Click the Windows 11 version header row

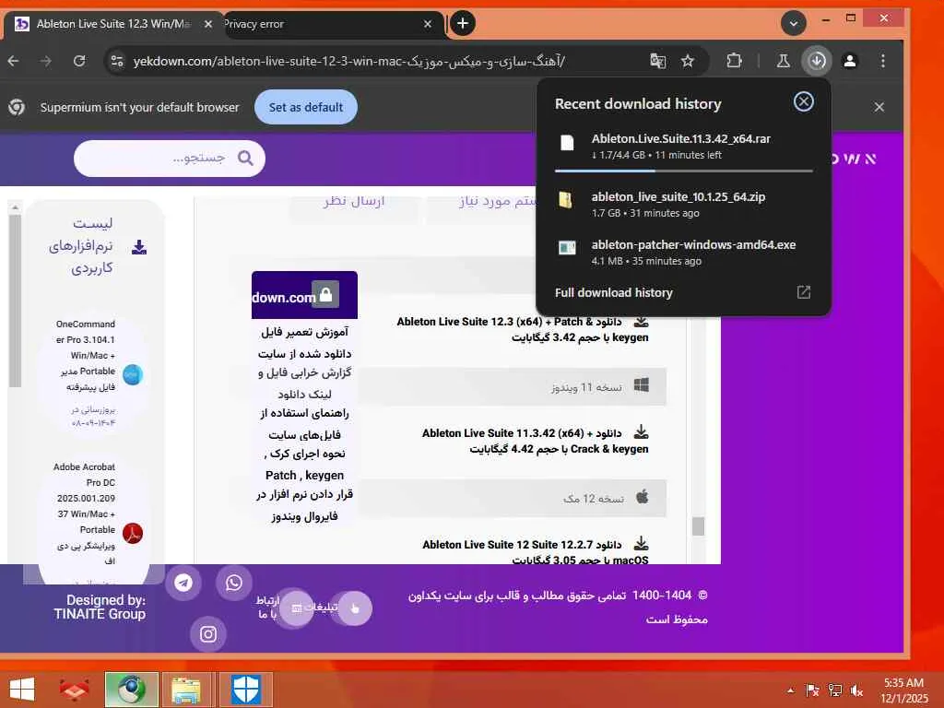pos(513,386)
